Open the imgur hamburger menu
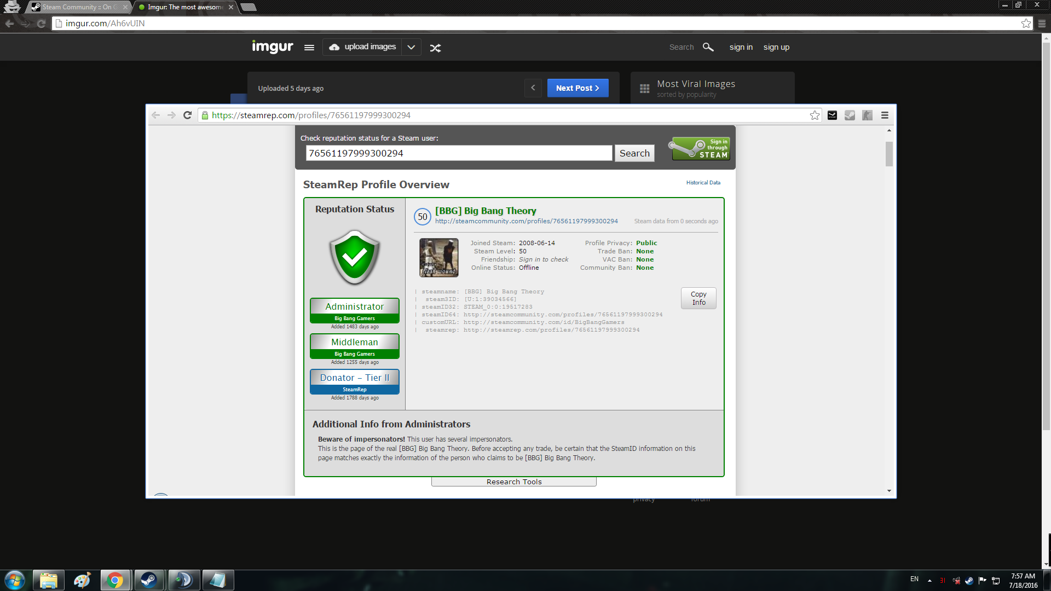 coord(309,48)
